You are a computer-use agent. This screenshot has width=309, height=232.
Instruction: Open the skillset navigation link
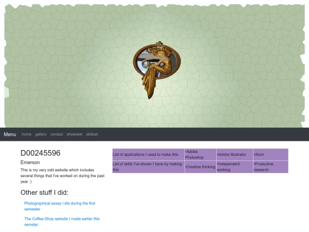pos(92,135)
